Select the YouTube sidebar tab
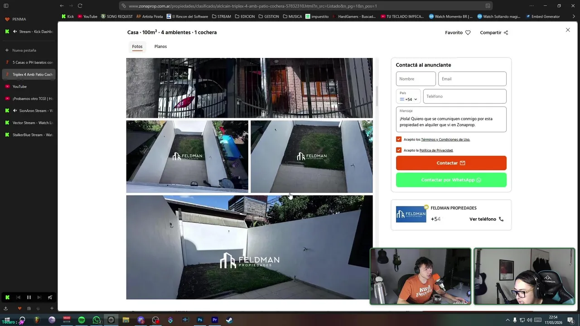 click(29, 86)
